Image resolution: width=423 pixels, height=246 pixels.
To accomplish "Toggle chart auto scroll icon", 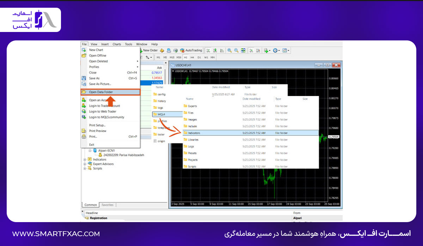I will click(251, 51).
